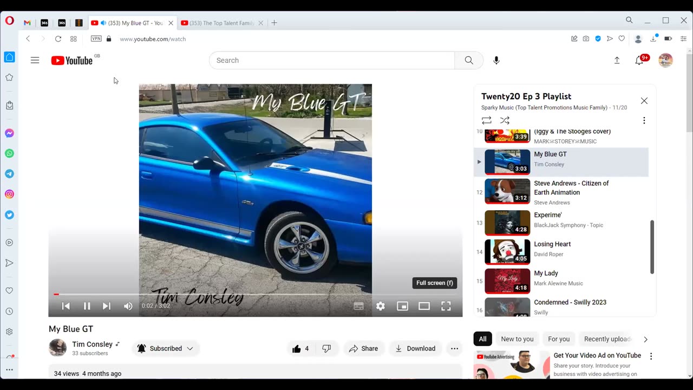Click the YouTube logo home link
The height and width of the screenshot is (390, 693).
[x=72, y=61]
